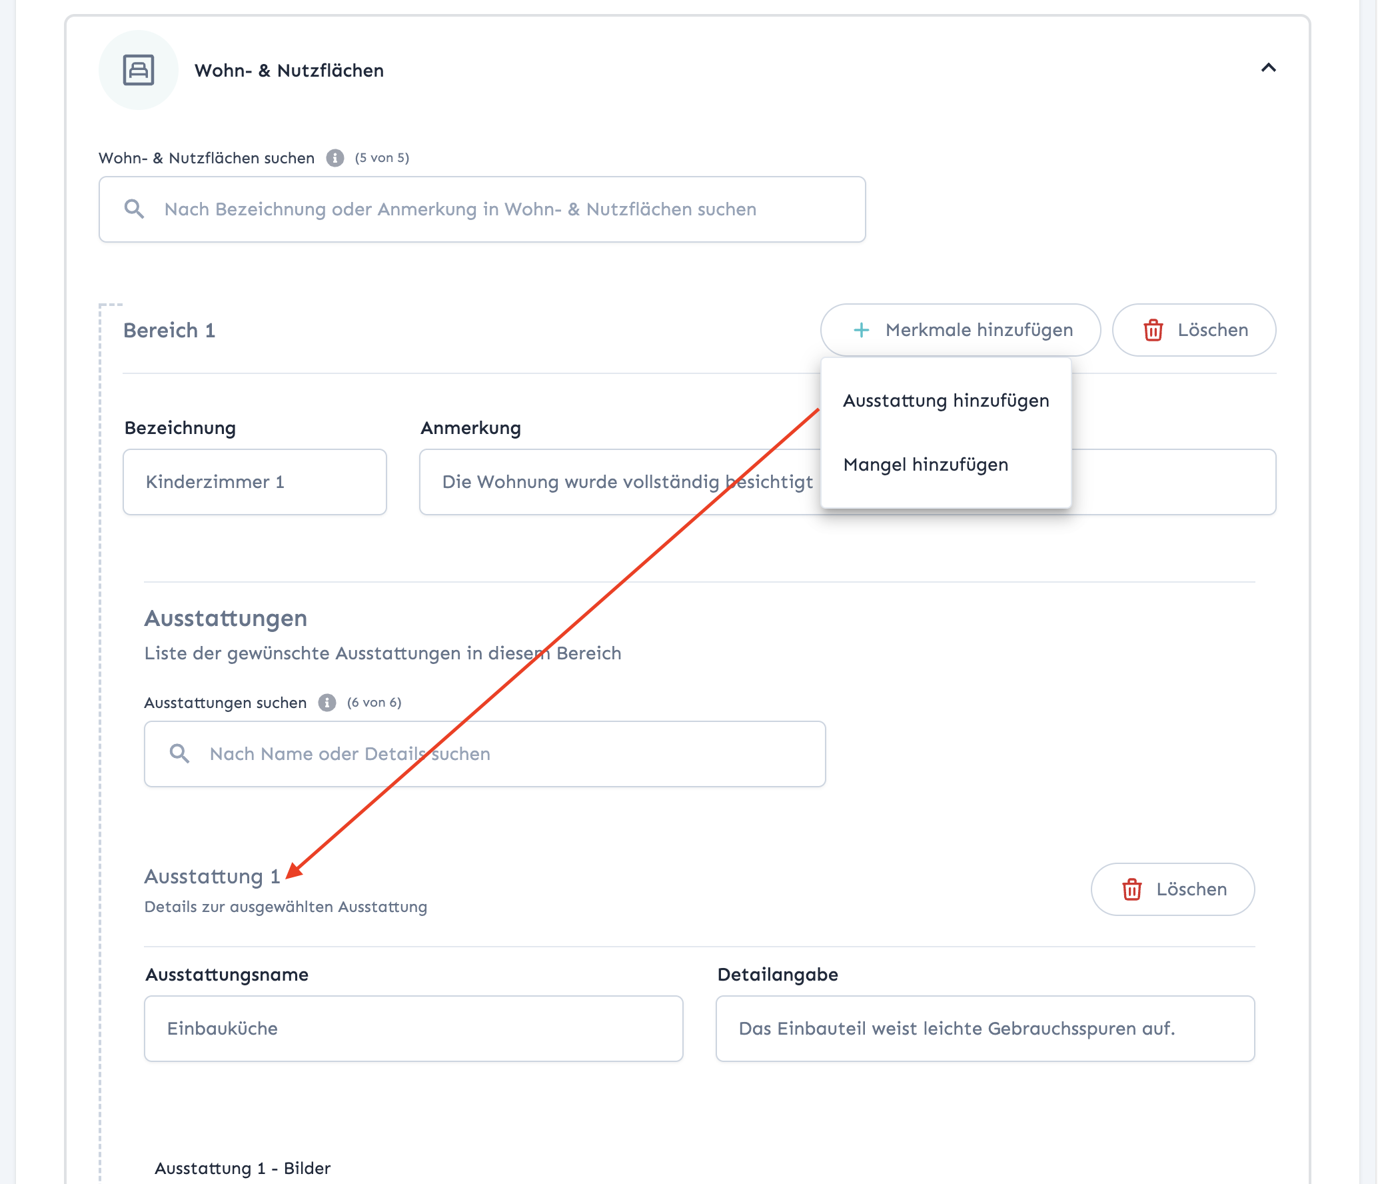Click the magnifier icon in Wohn- & Nutzflächen search

tap(134, 209)
